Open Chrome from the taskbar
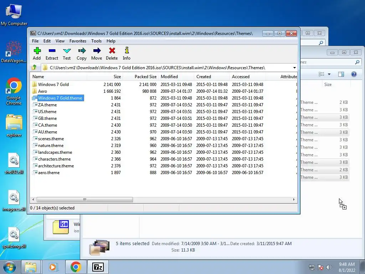 (76, 267)
